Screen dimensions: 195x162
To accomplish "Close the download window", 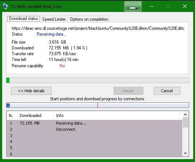I will pyautogui.click(x=185, y=6).
